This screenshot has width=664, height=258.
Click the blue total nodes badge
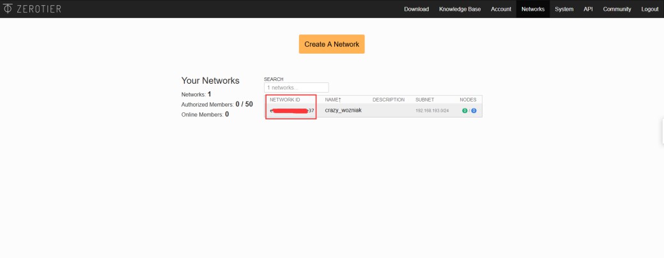point(474,111)
